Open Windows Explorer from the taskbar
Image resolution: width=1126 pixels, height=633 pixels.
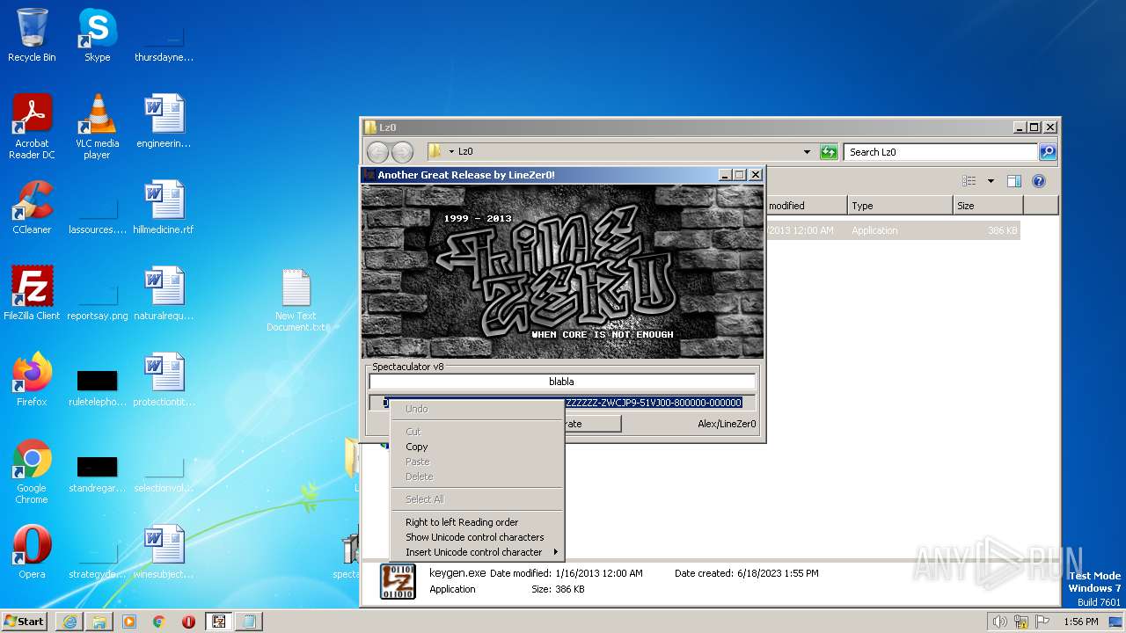click(x=99, y=622)
